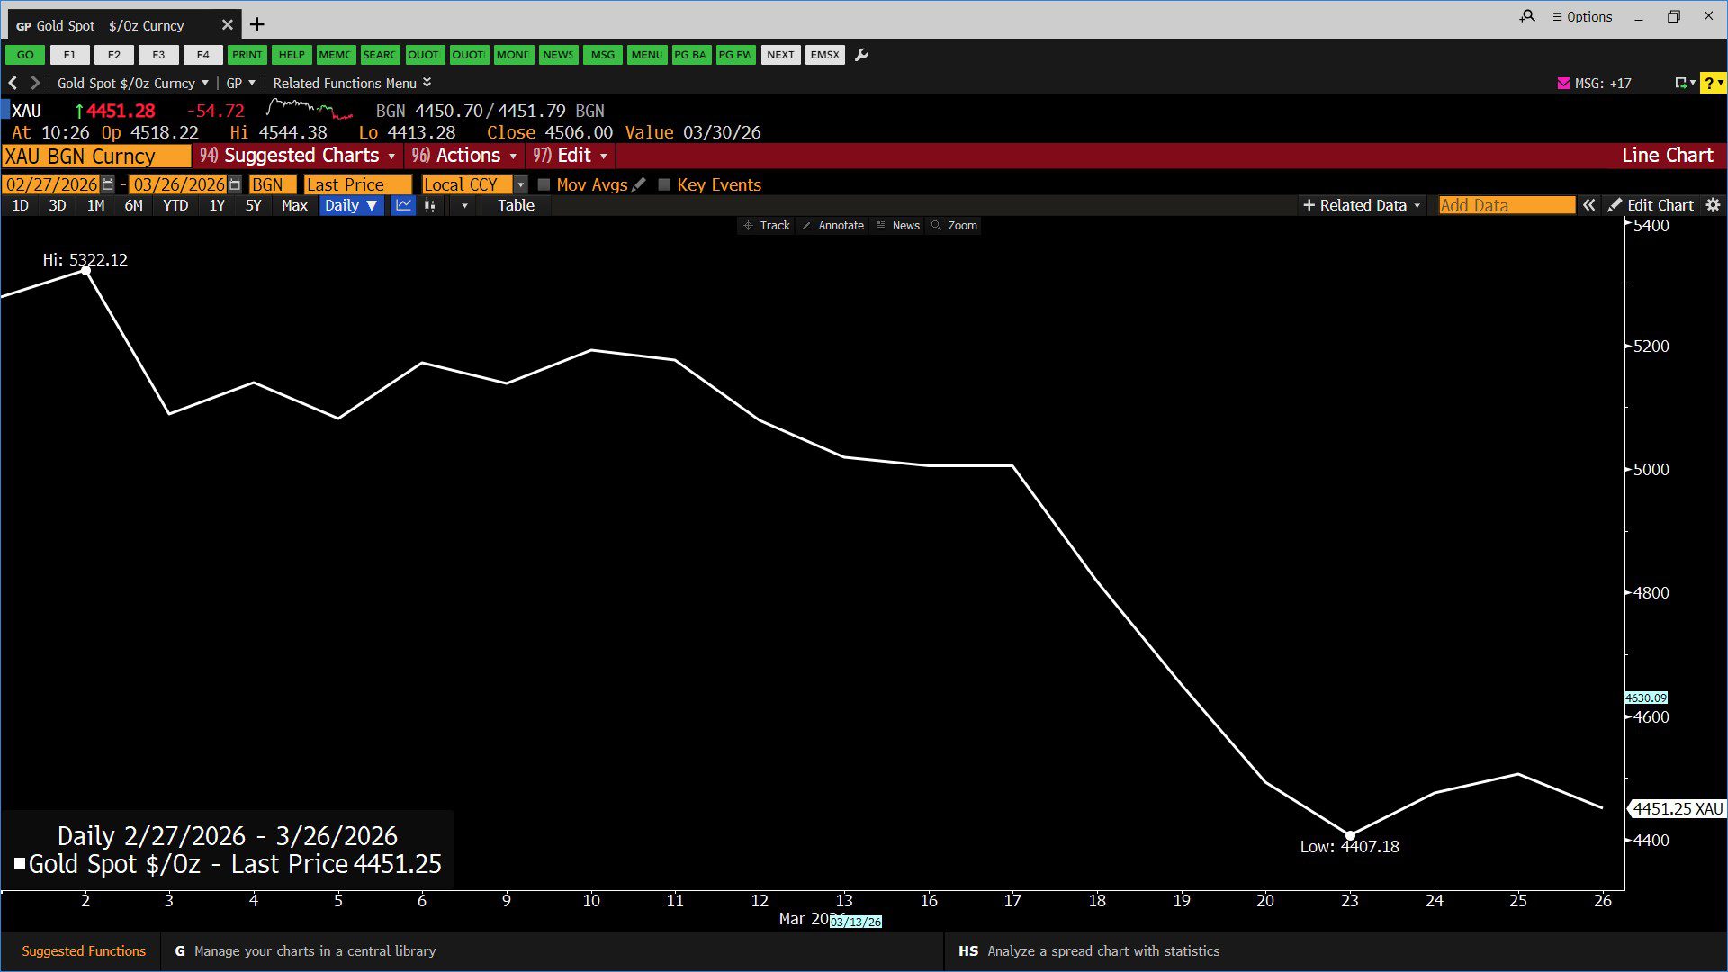The height and width of the screenshot is (972, 1728).
Task: Select the 6M time range button
Action: click(133, 205)
